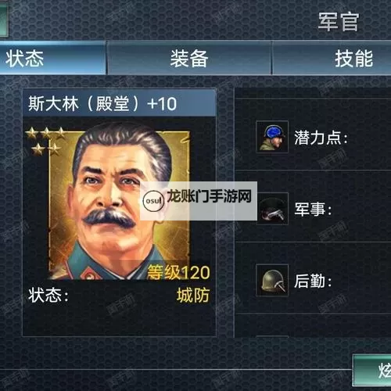Switch to the 状态 tab
The height and width of the screenshot is (391, 391).
[x=52, y=58]
